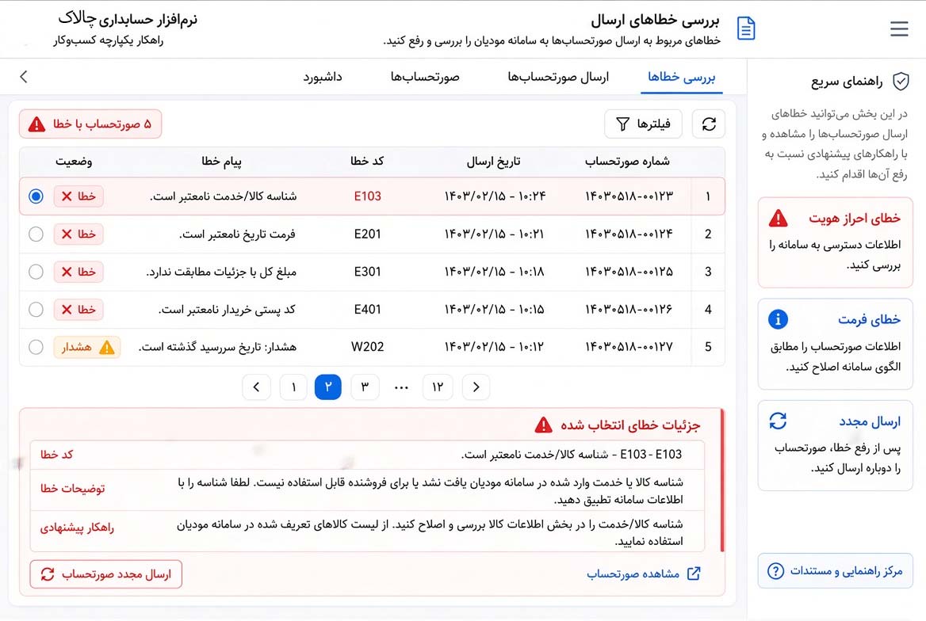
Task: Switch to the ارسال صورتحساب‌ها tab
Action: (x=558, y=78)
